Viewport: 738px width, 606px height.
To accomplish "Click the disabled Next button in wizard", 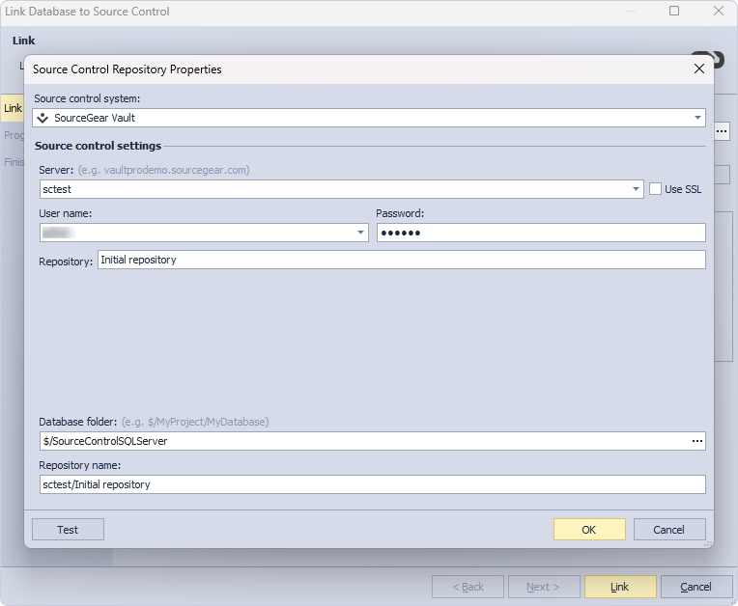I will (x=544, y=587).
